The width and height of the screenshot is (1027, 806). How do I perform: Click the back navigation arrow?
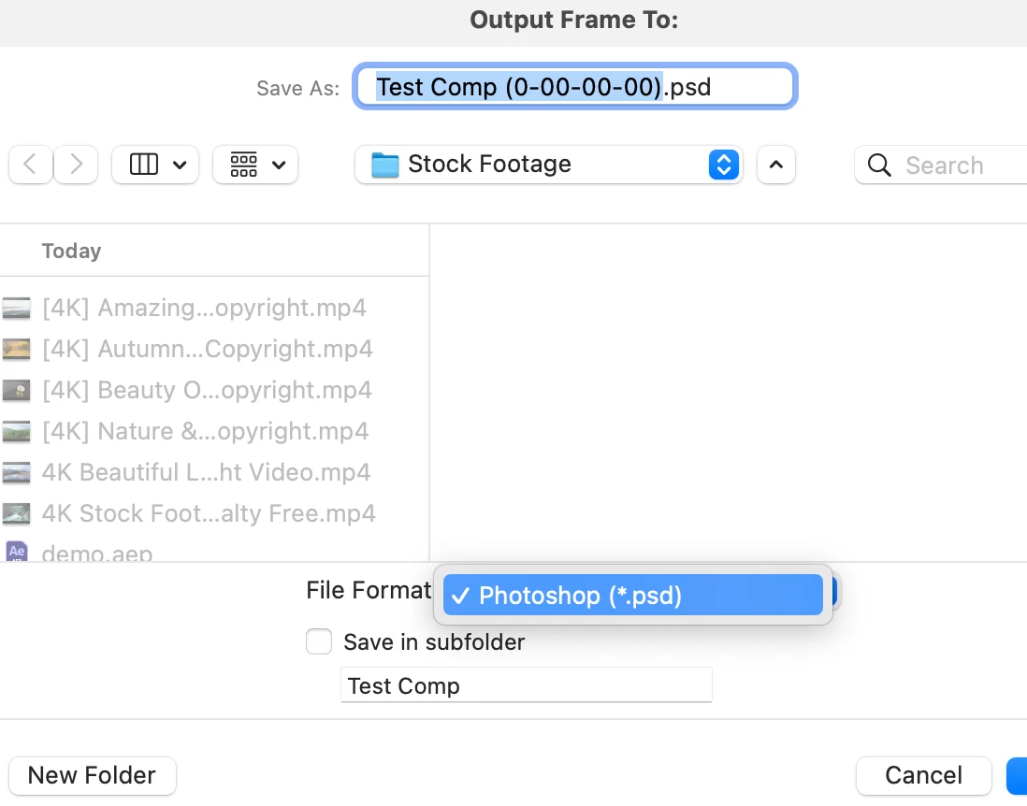31,166
